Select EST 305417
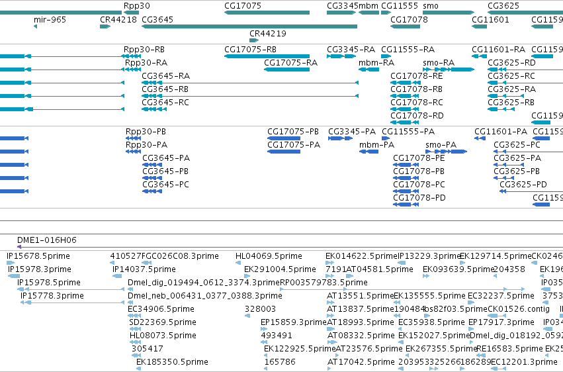The width and height of the screenshot is (563, 372). click(x=148, y=349)
